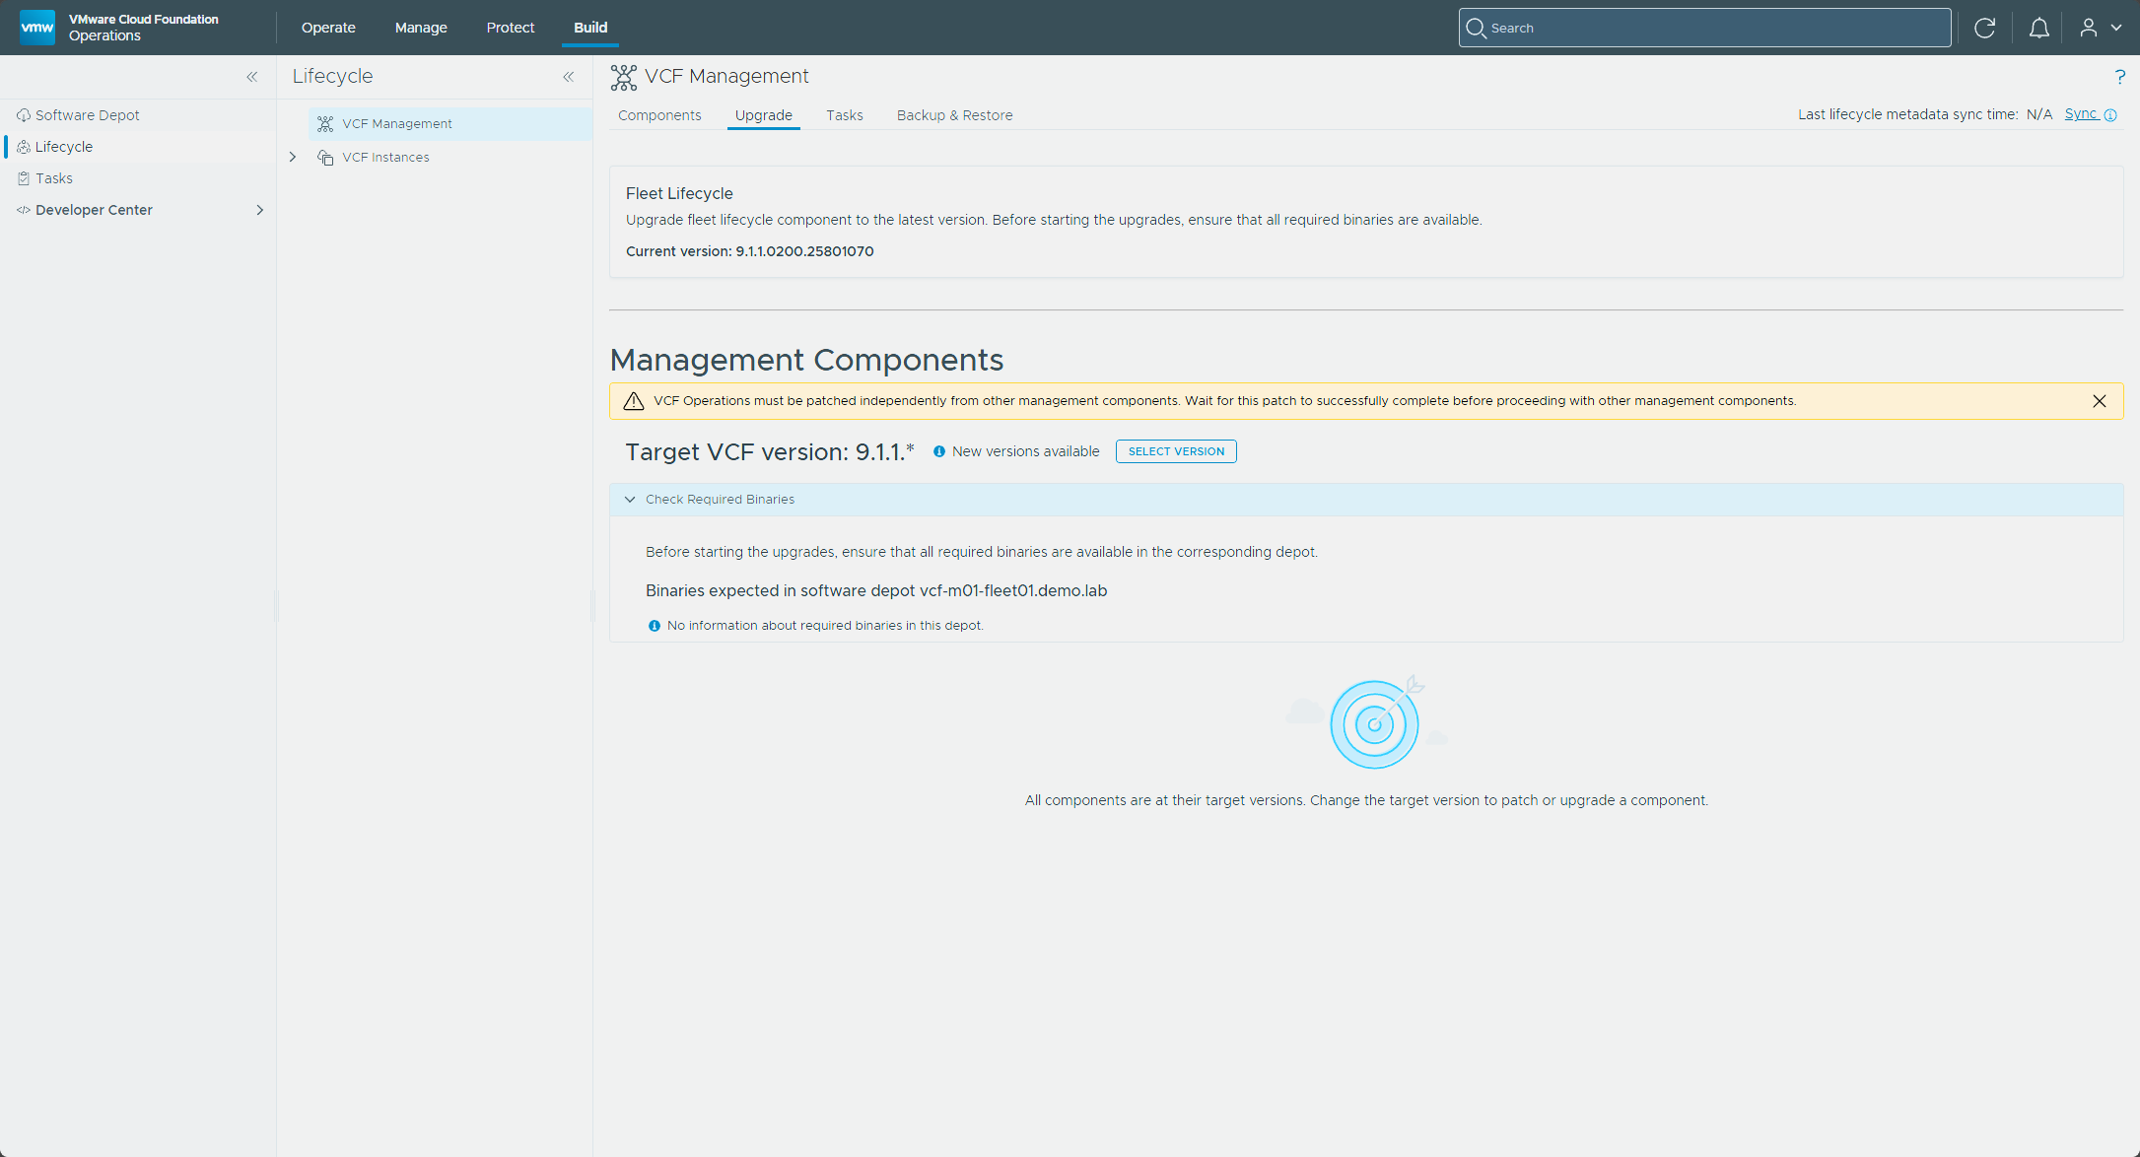Open the dropdown chevron next to user icon
The height and width of the screenshot is (1157, 2140).
point(2116,28)
